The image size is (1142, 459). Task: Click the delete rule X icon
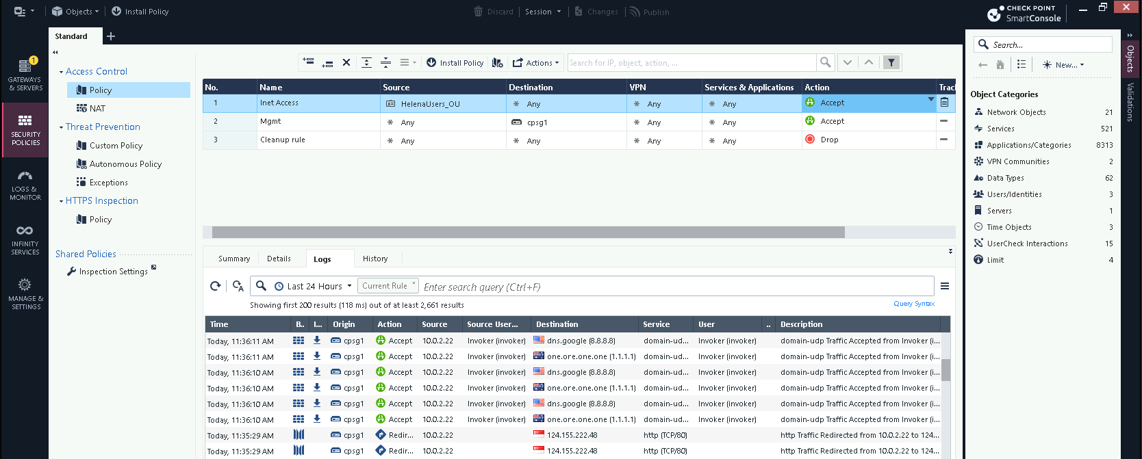tap(346, 63)
